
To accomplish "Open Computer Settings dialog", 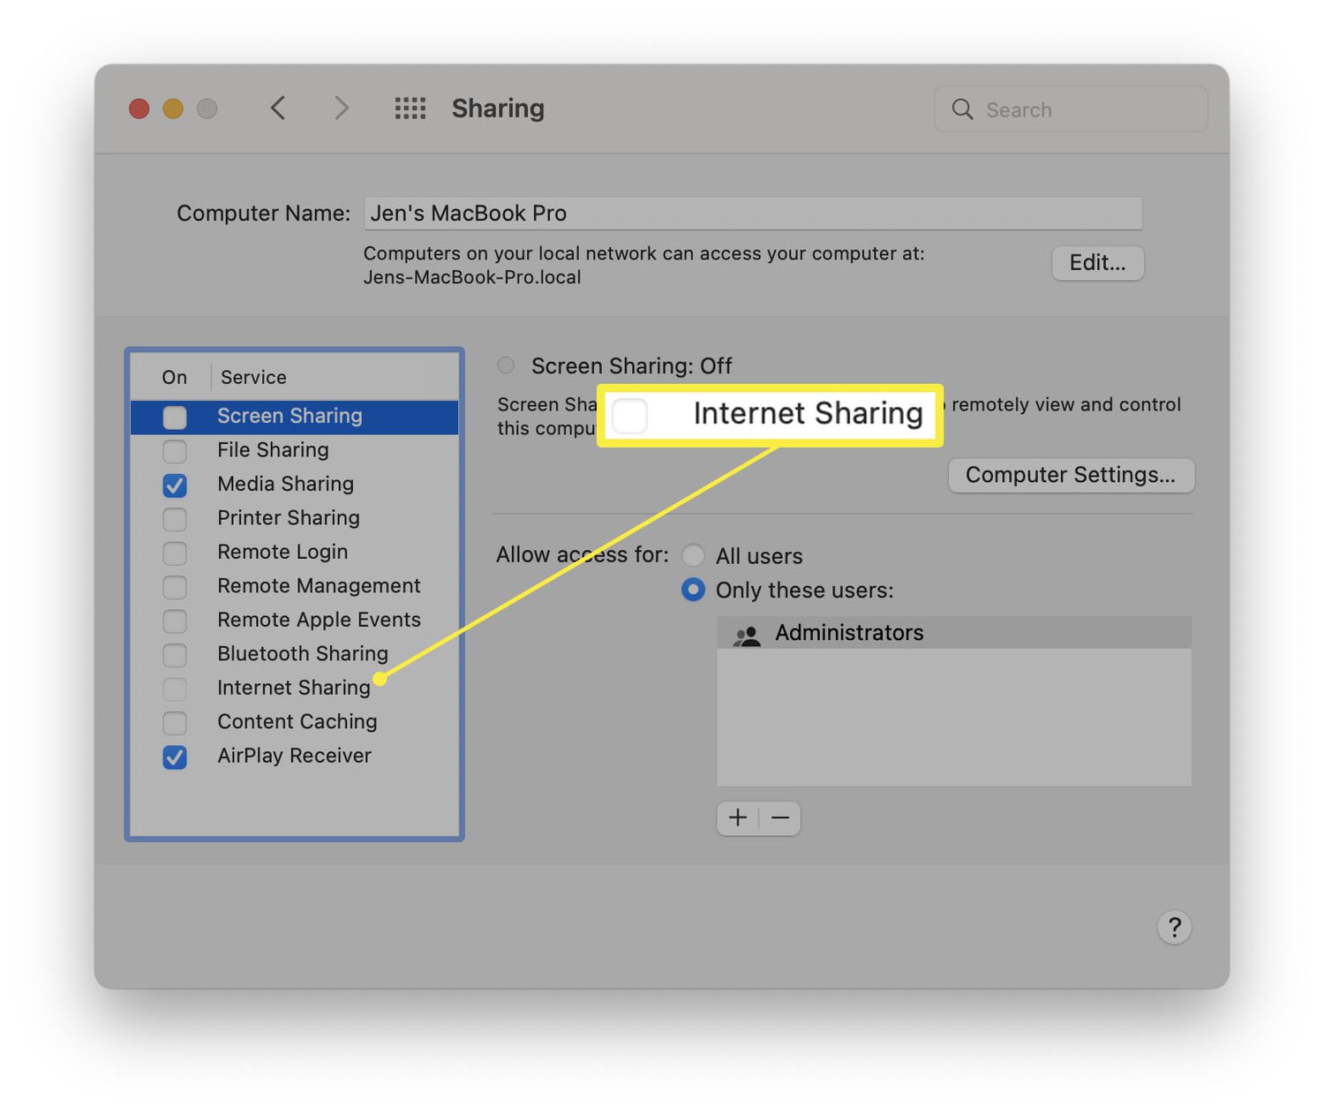I will (x=1071, y=475).
